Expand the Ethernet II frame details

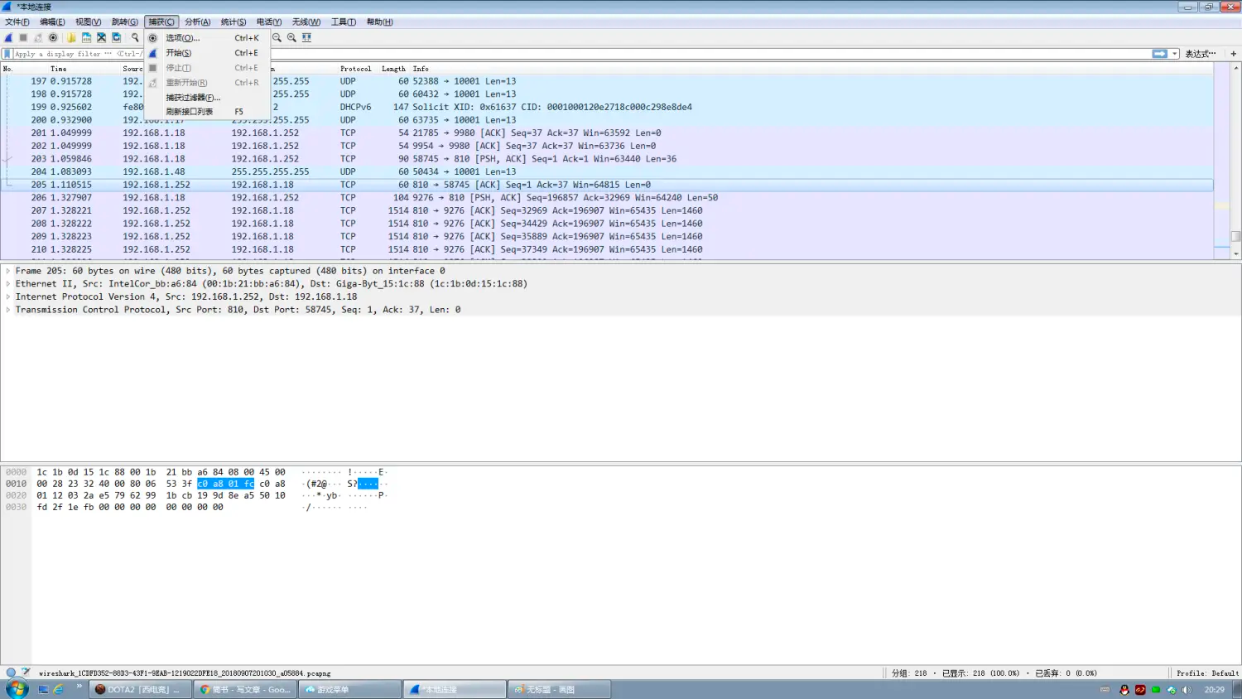7,283
